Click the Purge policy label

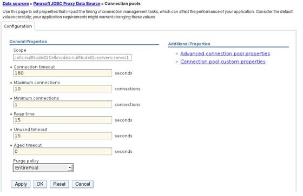click(x=26, y=161)
